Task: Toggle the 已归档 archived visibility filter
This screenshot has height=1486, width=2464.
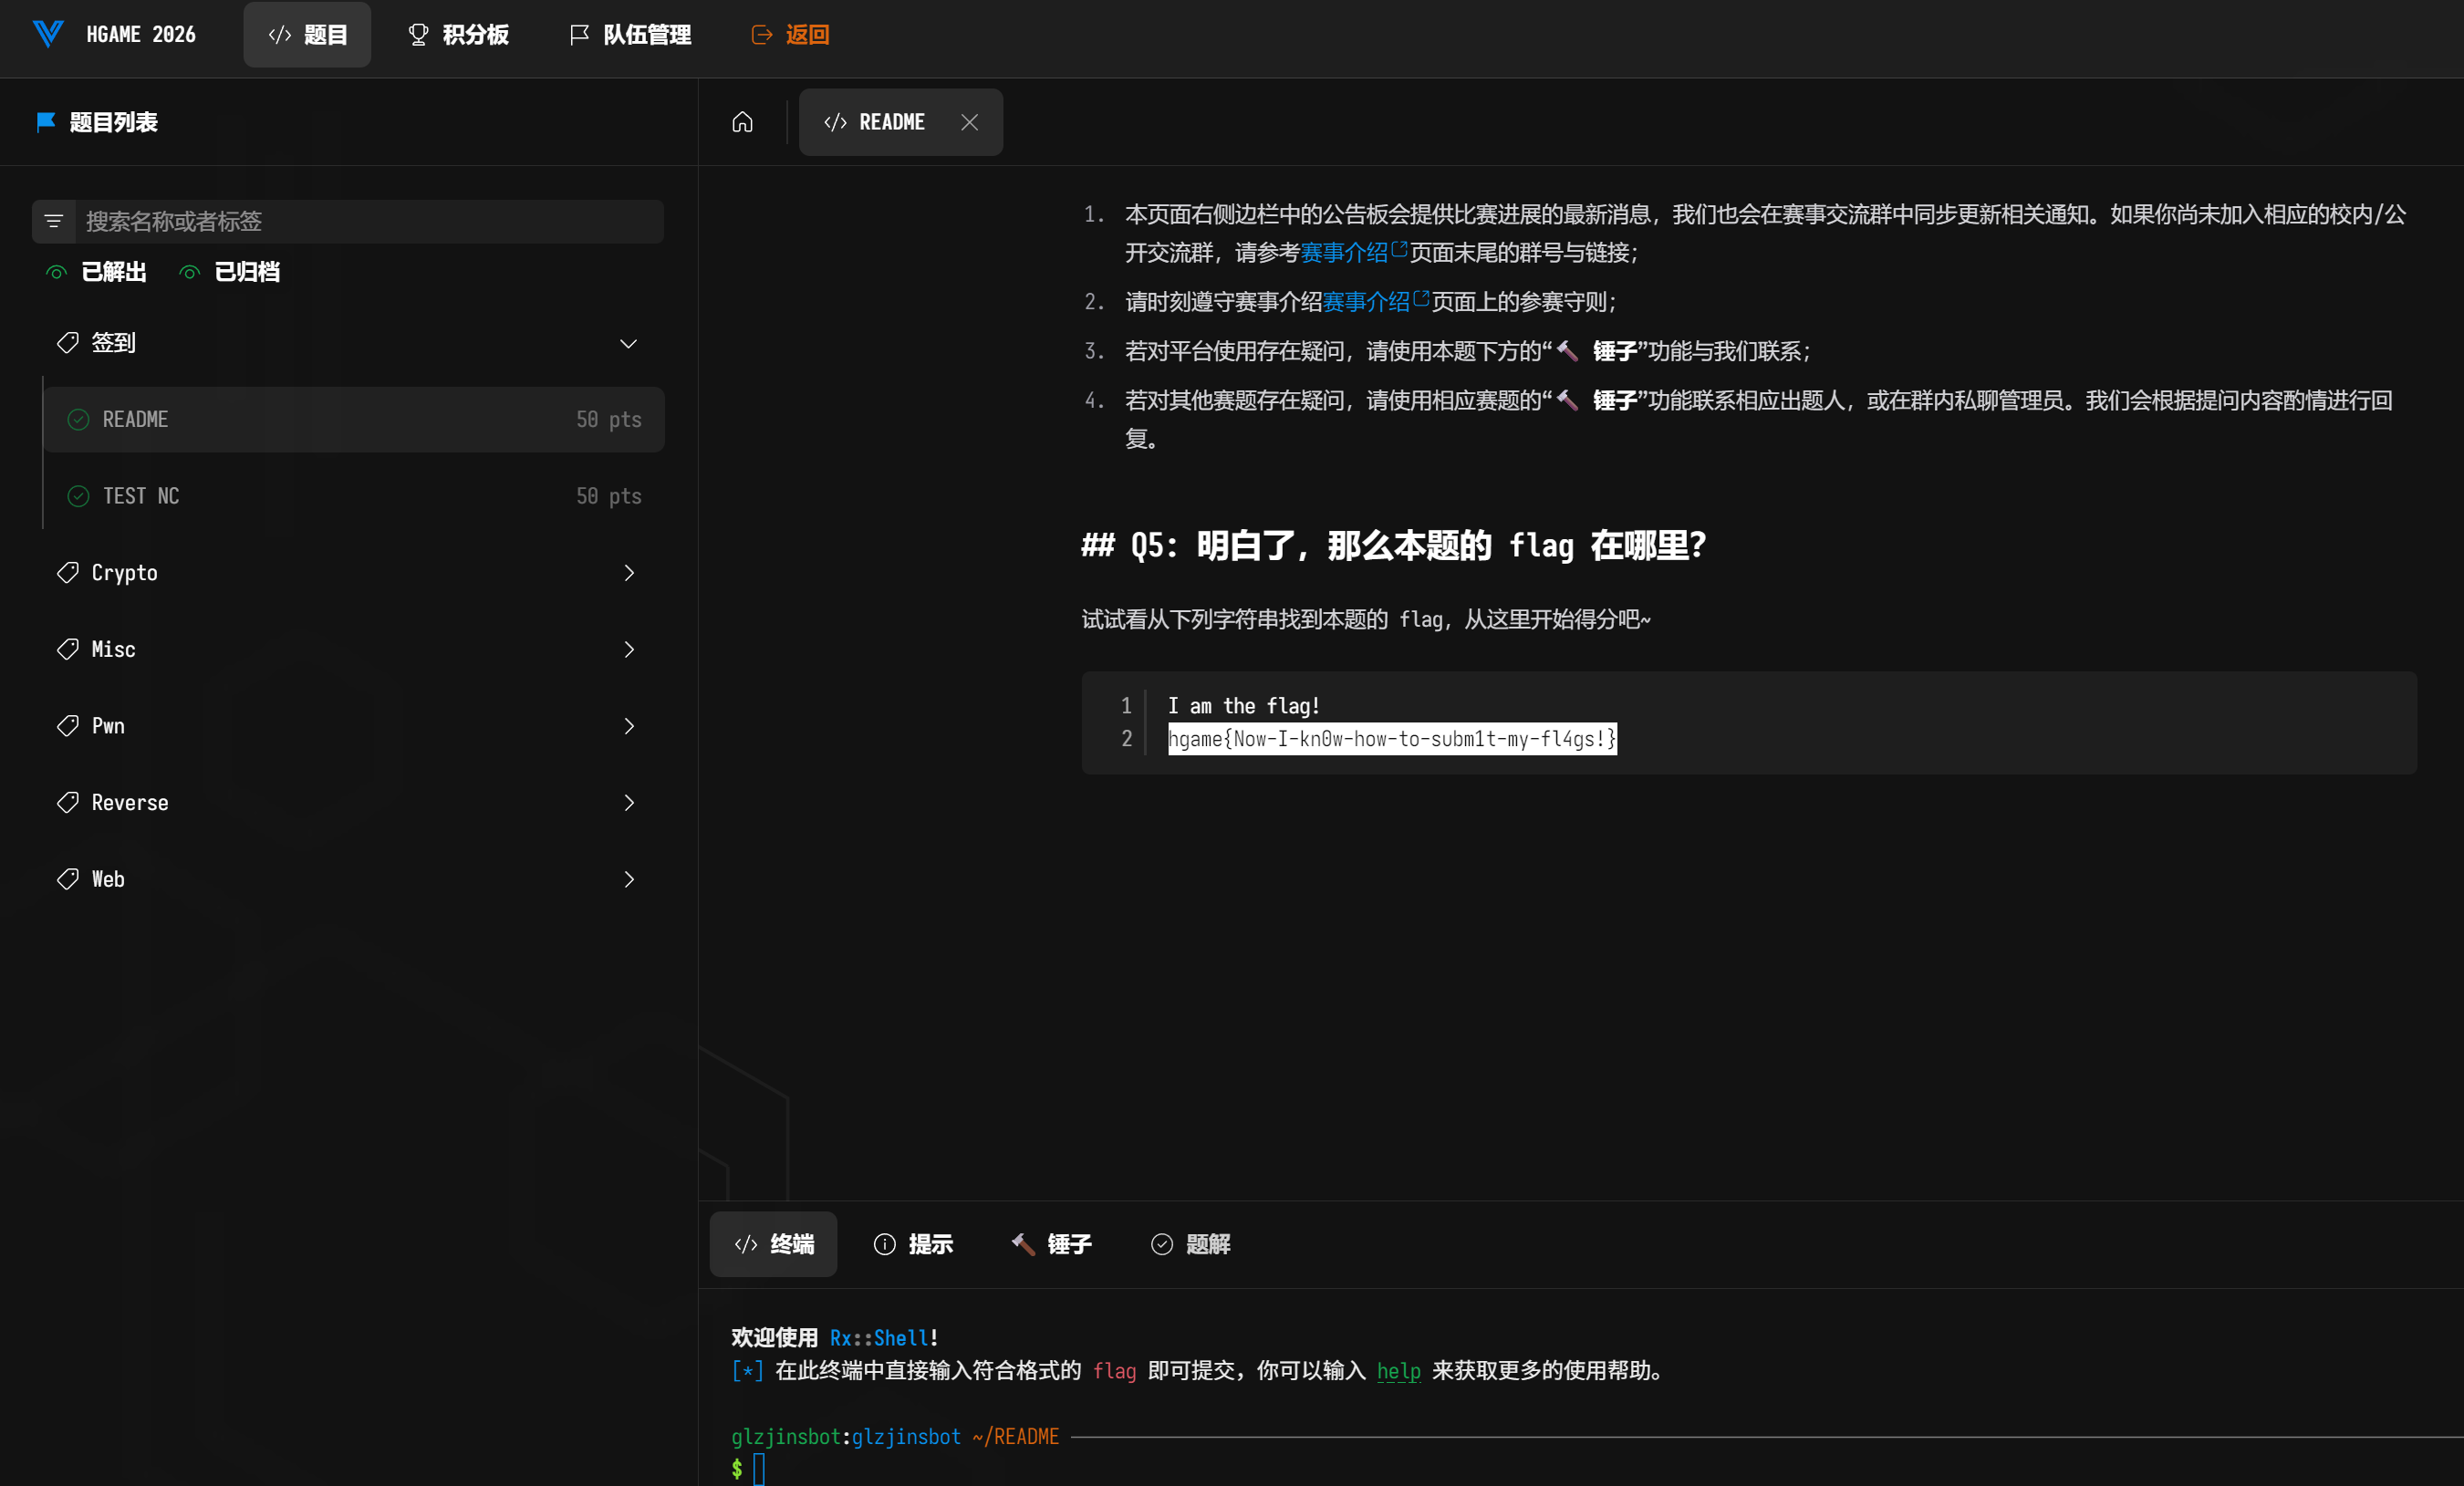Action: click(x=230, y=272)
